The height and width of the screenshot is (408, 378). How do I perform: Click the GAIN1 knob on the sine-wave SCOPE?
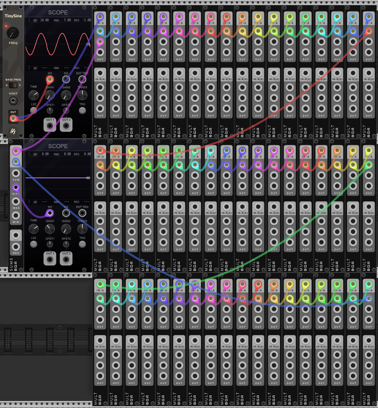pos(50,95)
